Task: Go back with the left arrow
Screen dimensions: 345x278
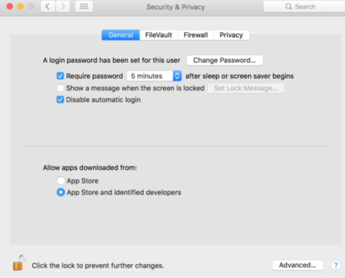Action: coord(48,7)
